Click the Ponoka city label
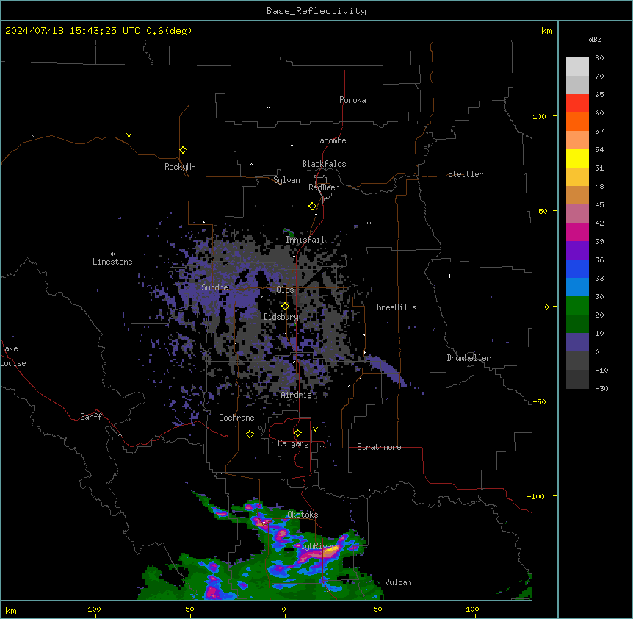Image resolution: width=633 pixels, height=619 pixels. [352, 100]
